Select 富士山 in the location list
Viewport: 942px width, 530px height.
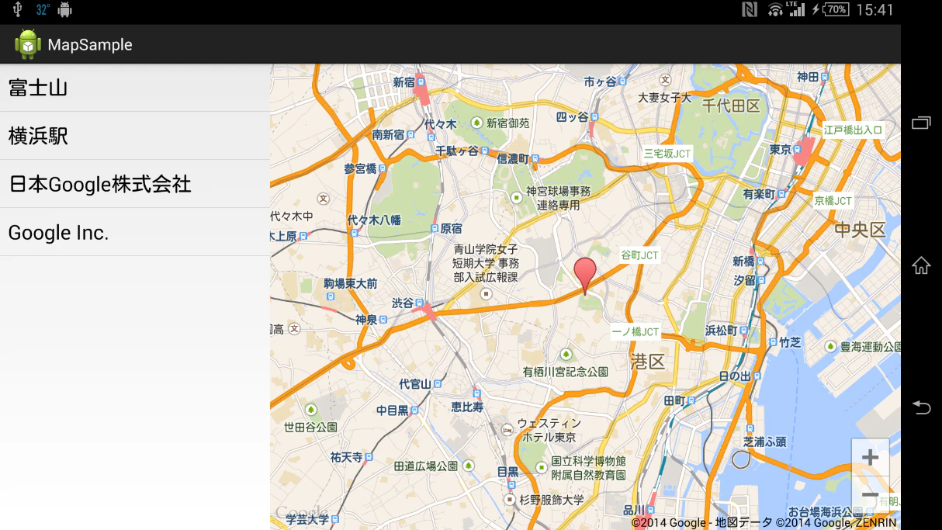click(x=135, y=88)
